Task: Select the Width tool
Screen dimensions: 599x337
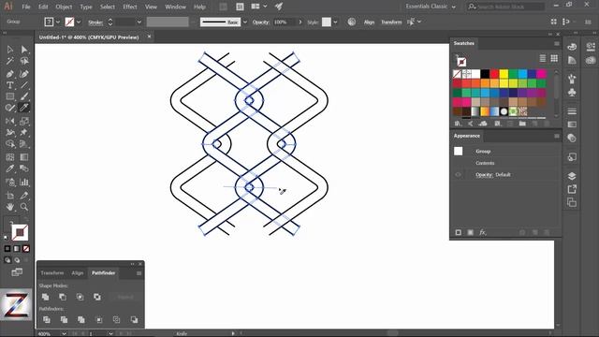Action: [x=10, y=133]
